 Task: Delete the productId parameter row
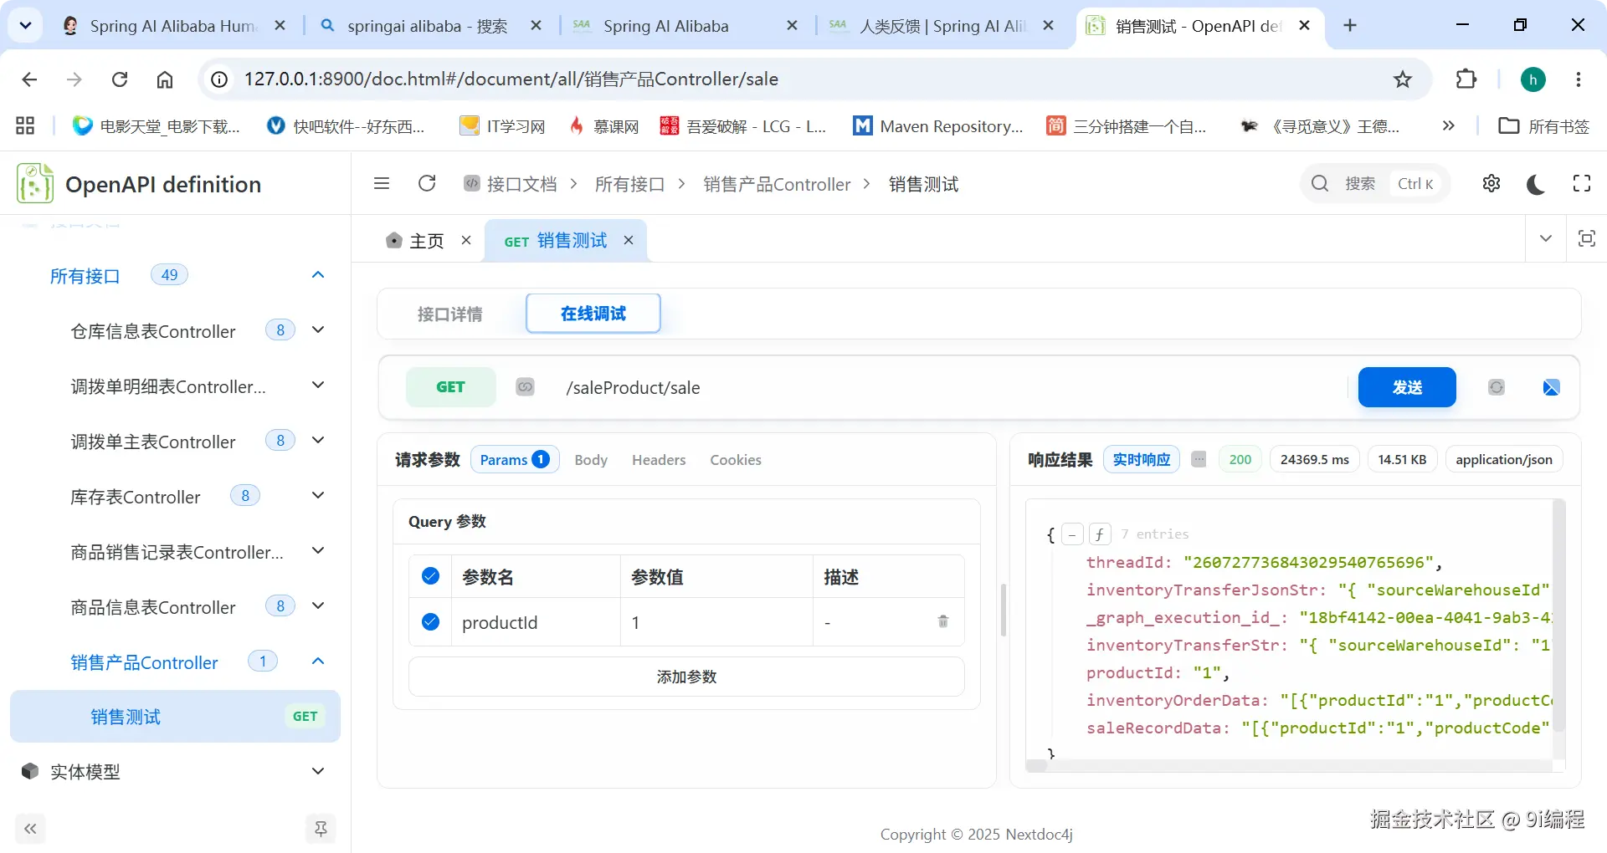(943, 621)
